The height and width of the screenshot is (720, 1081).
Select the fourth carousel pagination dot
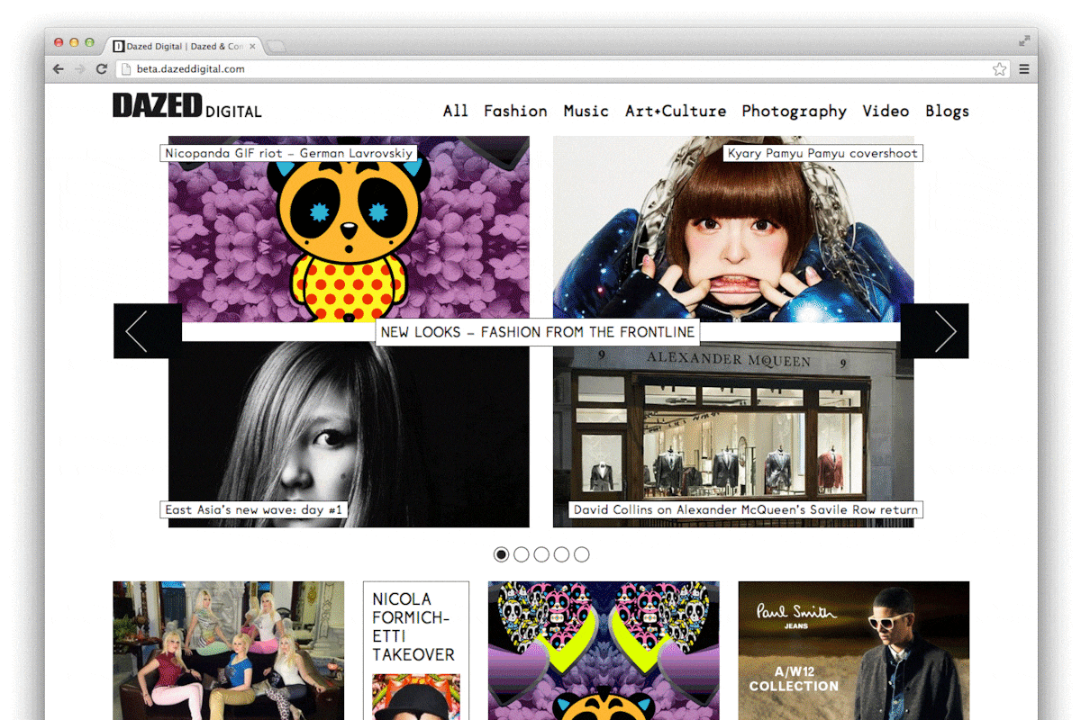561,554
